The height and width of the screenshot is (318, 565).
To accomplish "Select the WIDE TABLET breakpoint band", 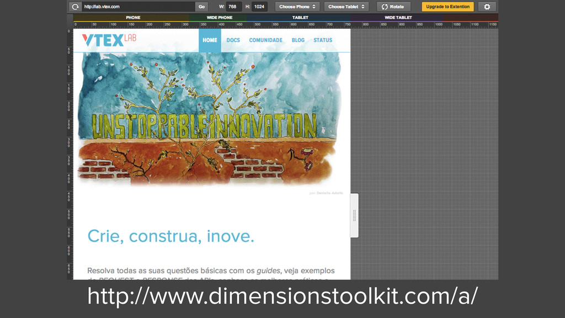I will pos(397,17).
